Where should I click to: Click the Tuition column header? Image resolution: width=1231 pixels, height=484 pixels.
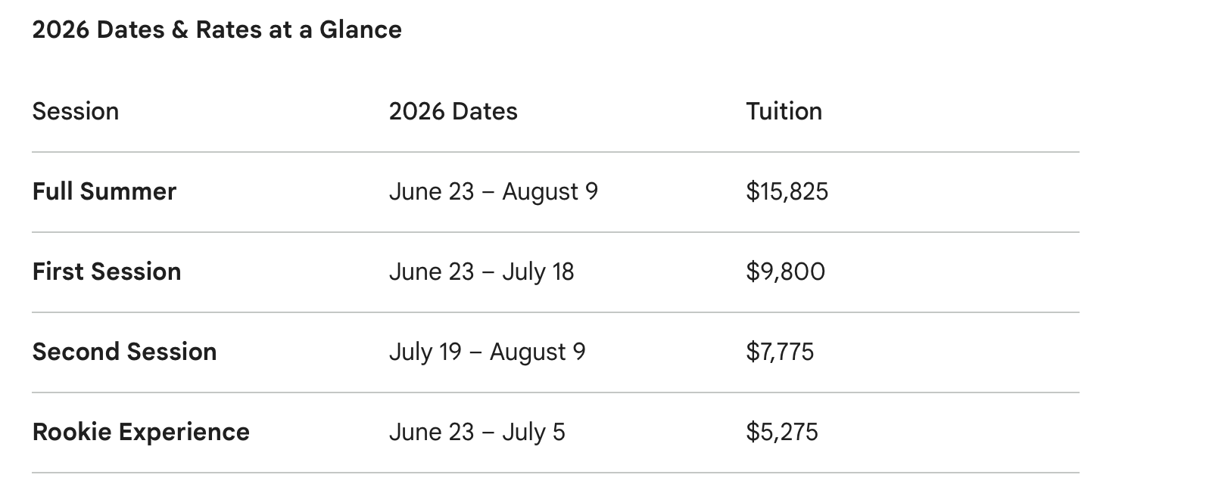784,111
